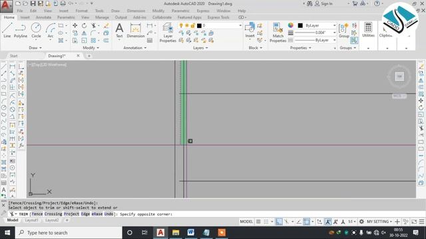Screen dimensions: 426x239
Task: Expand the Block panel
Action: (x=256, y=48)
